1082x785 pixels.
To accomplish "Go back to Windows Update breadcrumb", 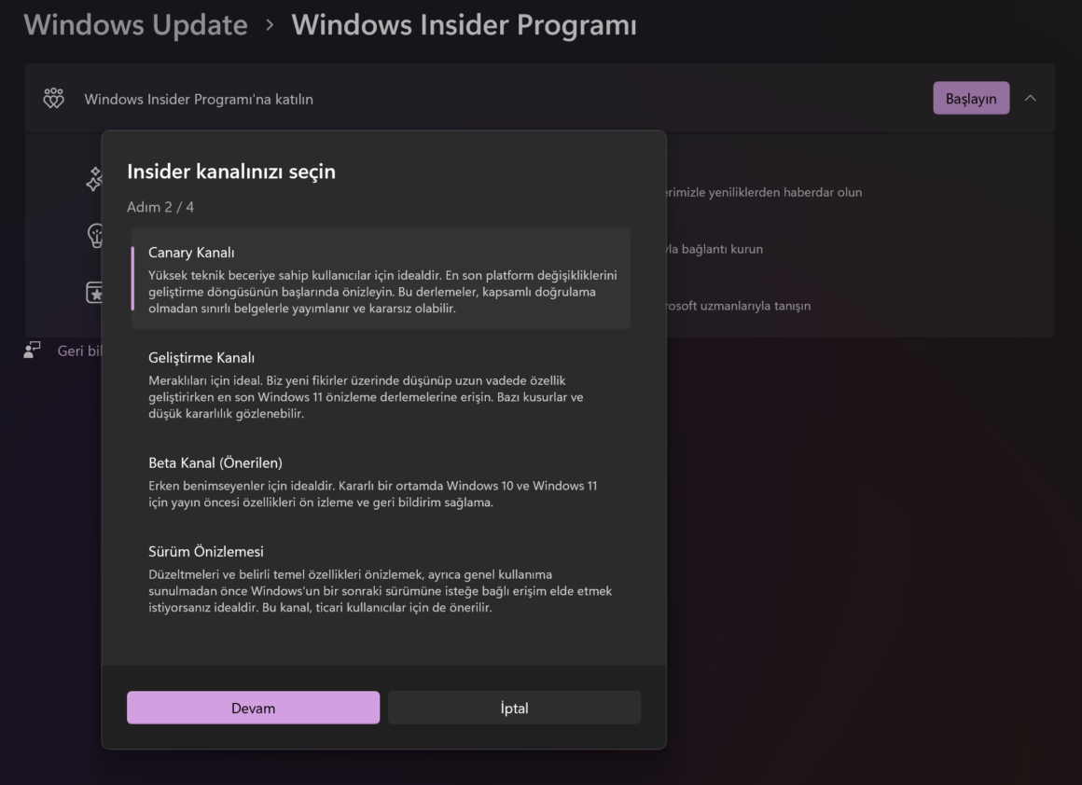I will click(136, 25).
